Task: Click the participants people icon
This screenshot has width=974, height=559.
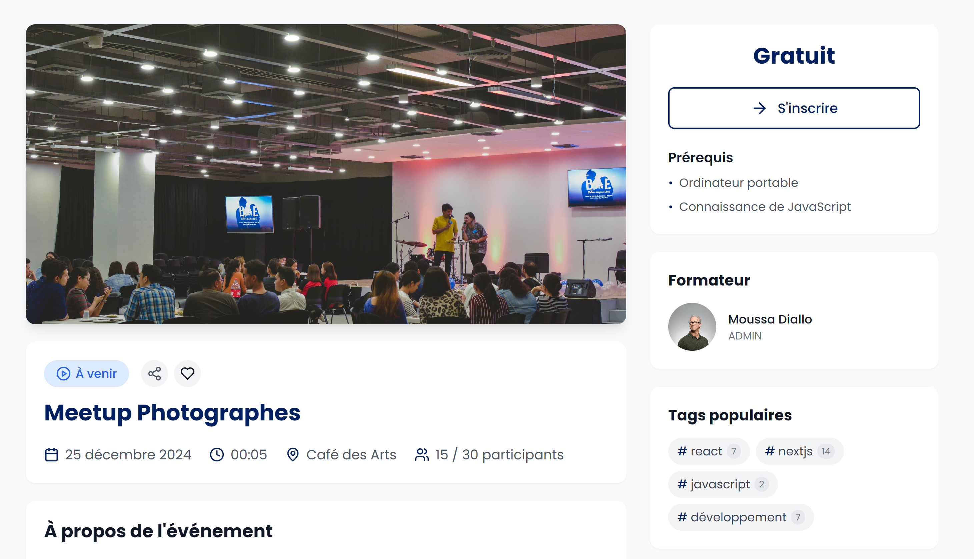Action: pos(421,455)
